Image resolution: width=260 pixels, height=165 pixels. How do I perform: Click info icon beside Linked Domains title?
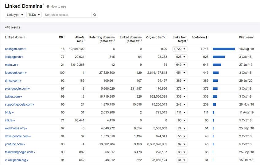click(x=44, y=5)
